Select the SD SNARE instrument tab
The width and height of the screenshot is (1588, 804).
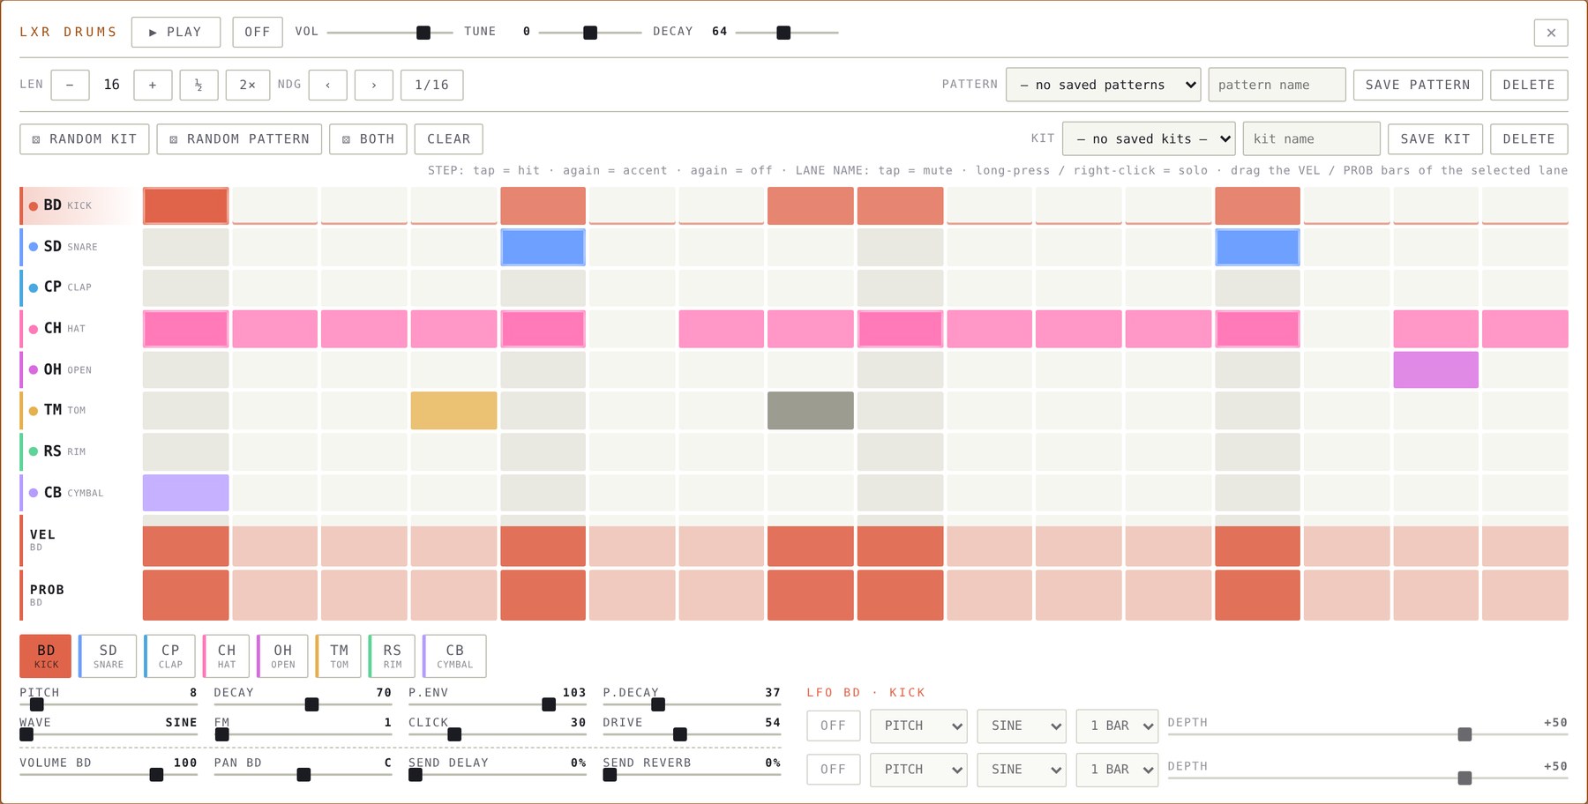coord(108,656)
